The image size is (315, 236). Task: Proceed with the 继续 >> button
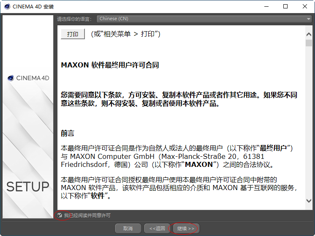click(185, 228)
